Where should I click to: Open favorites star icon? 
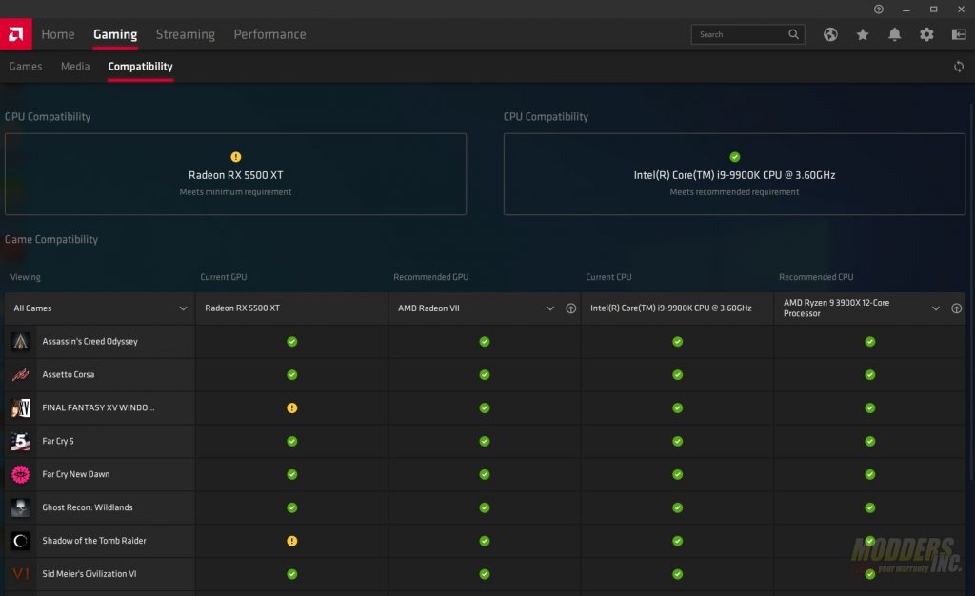[x=863, y=34]
